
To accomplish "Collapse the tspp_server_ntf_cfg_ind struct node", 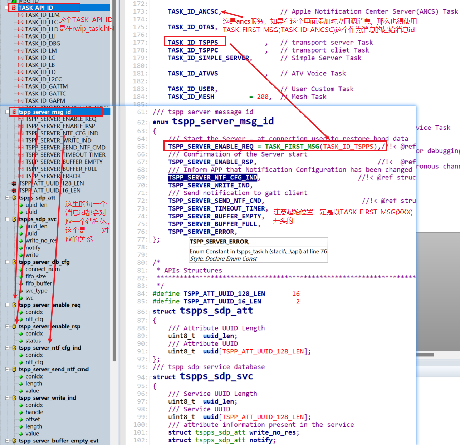I will [8, 348].
